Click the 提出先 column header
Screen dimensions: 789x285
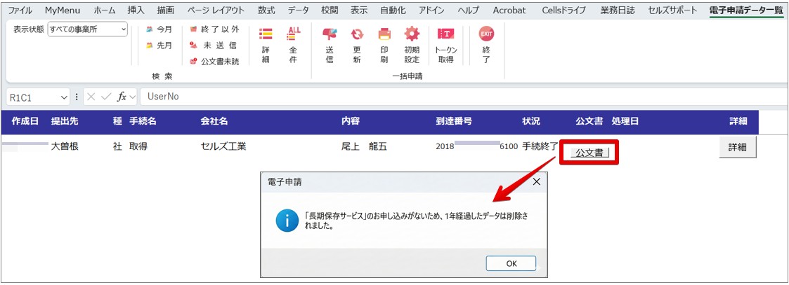(65, 121)
